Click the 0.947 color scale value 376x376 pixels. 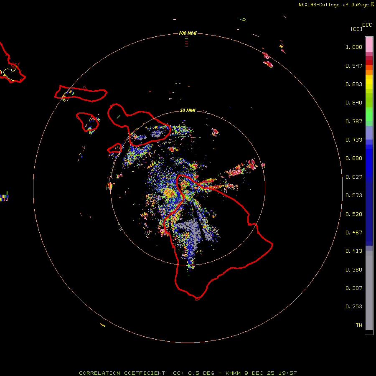tap(354, 66)
